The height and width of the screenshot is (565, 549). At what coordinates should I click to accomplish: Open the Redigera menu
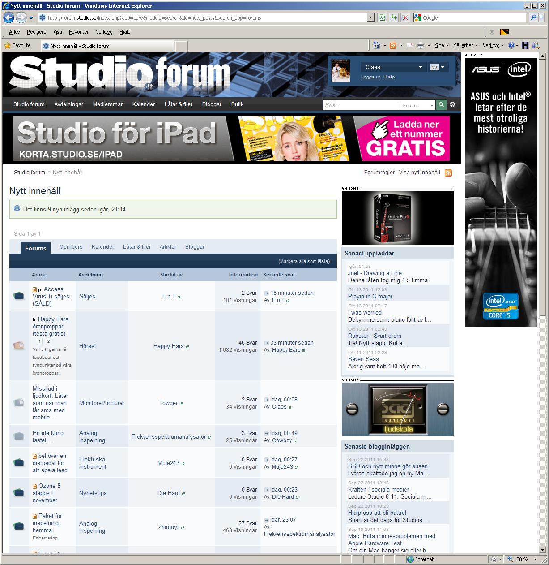pos(37,32)
